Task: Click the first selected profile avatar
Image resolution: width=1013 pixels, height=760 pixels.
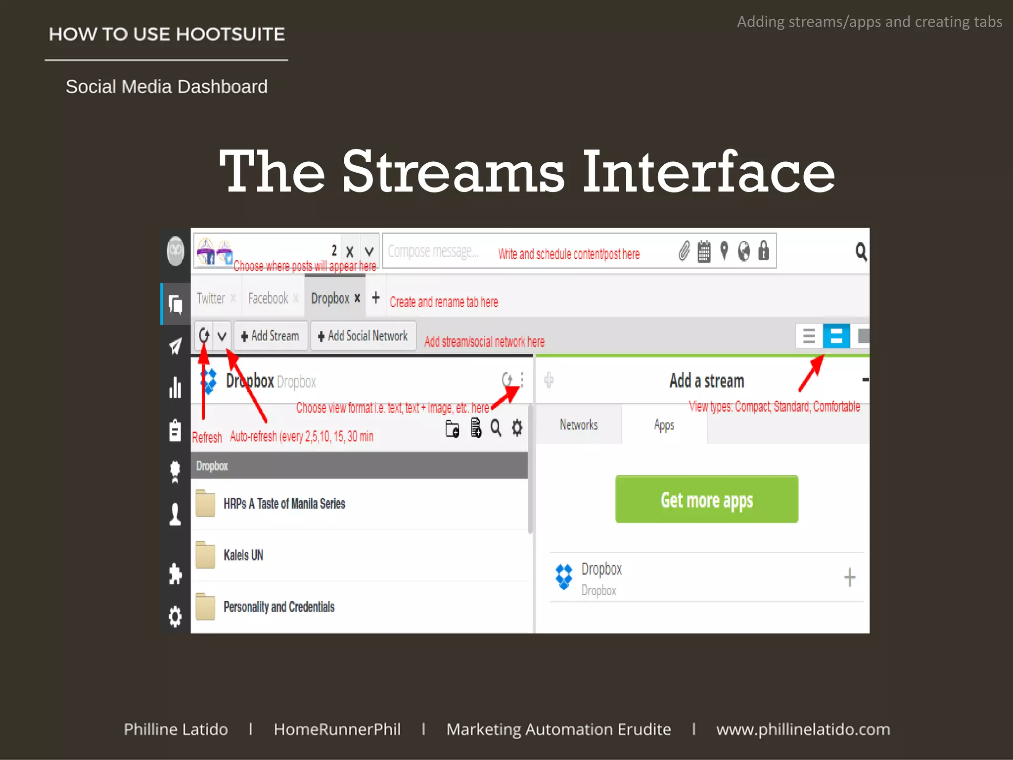Action: tap(205, 251)
